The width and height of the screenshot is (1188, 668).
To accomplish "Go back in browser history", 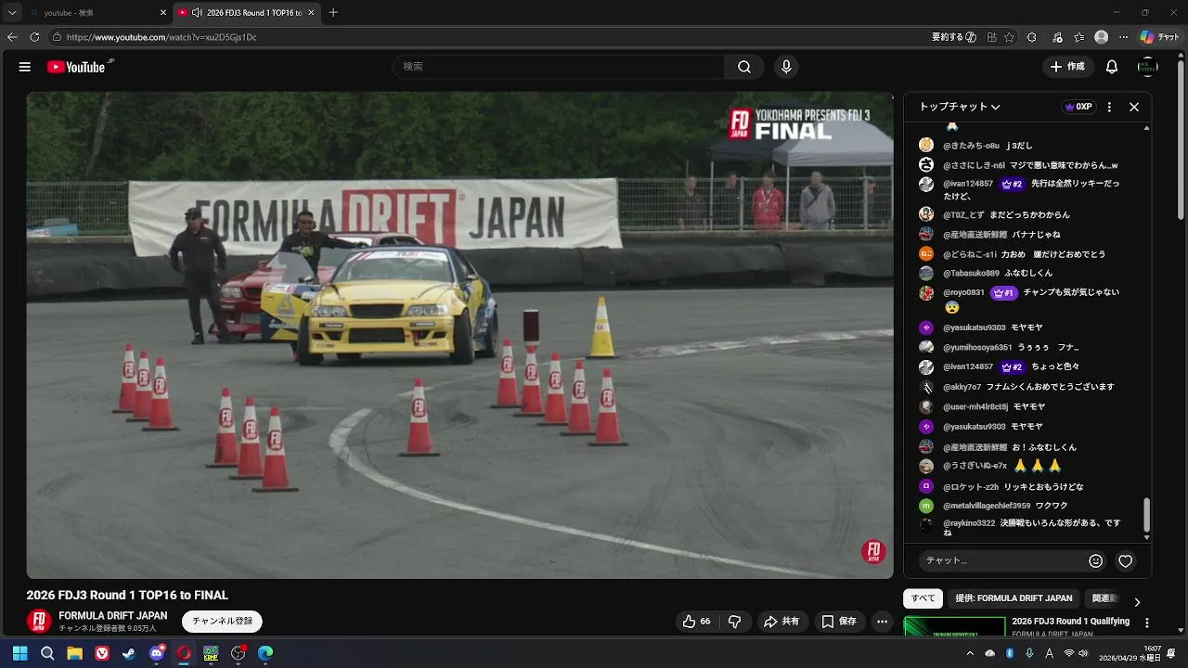I will 12,37.
